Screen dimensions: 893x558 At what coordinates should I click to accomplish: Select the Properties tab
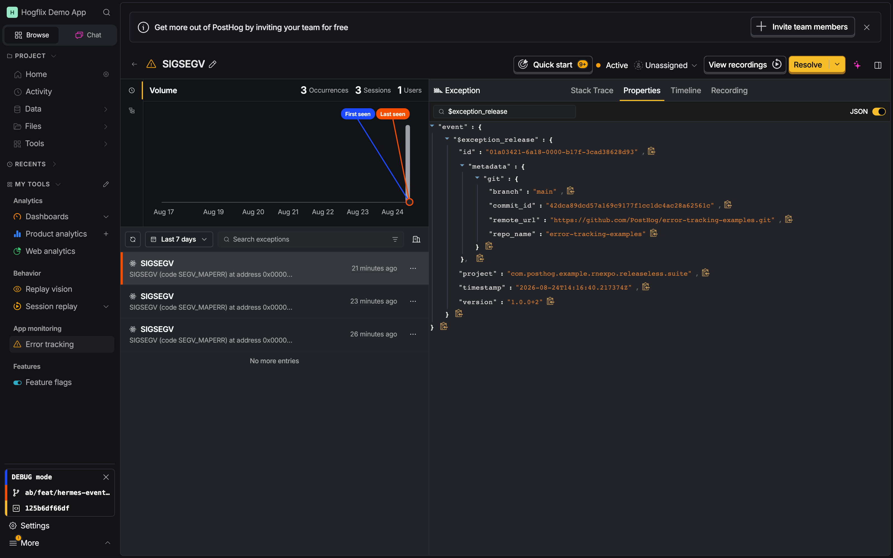pos(642,90)
